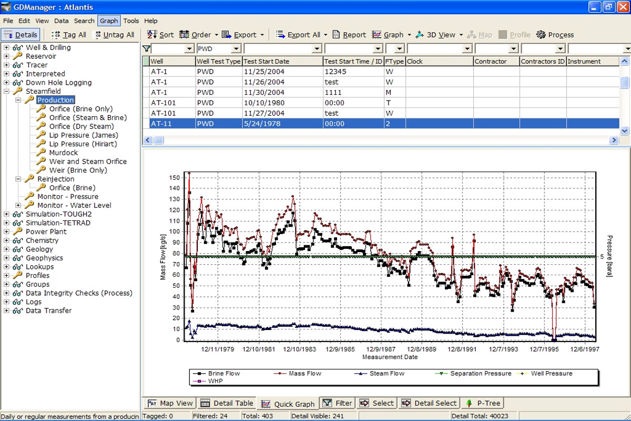Click the Tag All icon
631x421 pixels.
coord(56,35)
